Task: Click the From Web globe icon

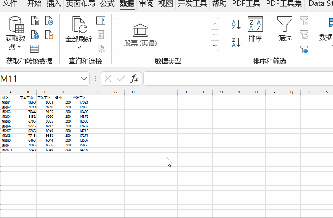Action: pyautogui.click(x=35, y=35)
